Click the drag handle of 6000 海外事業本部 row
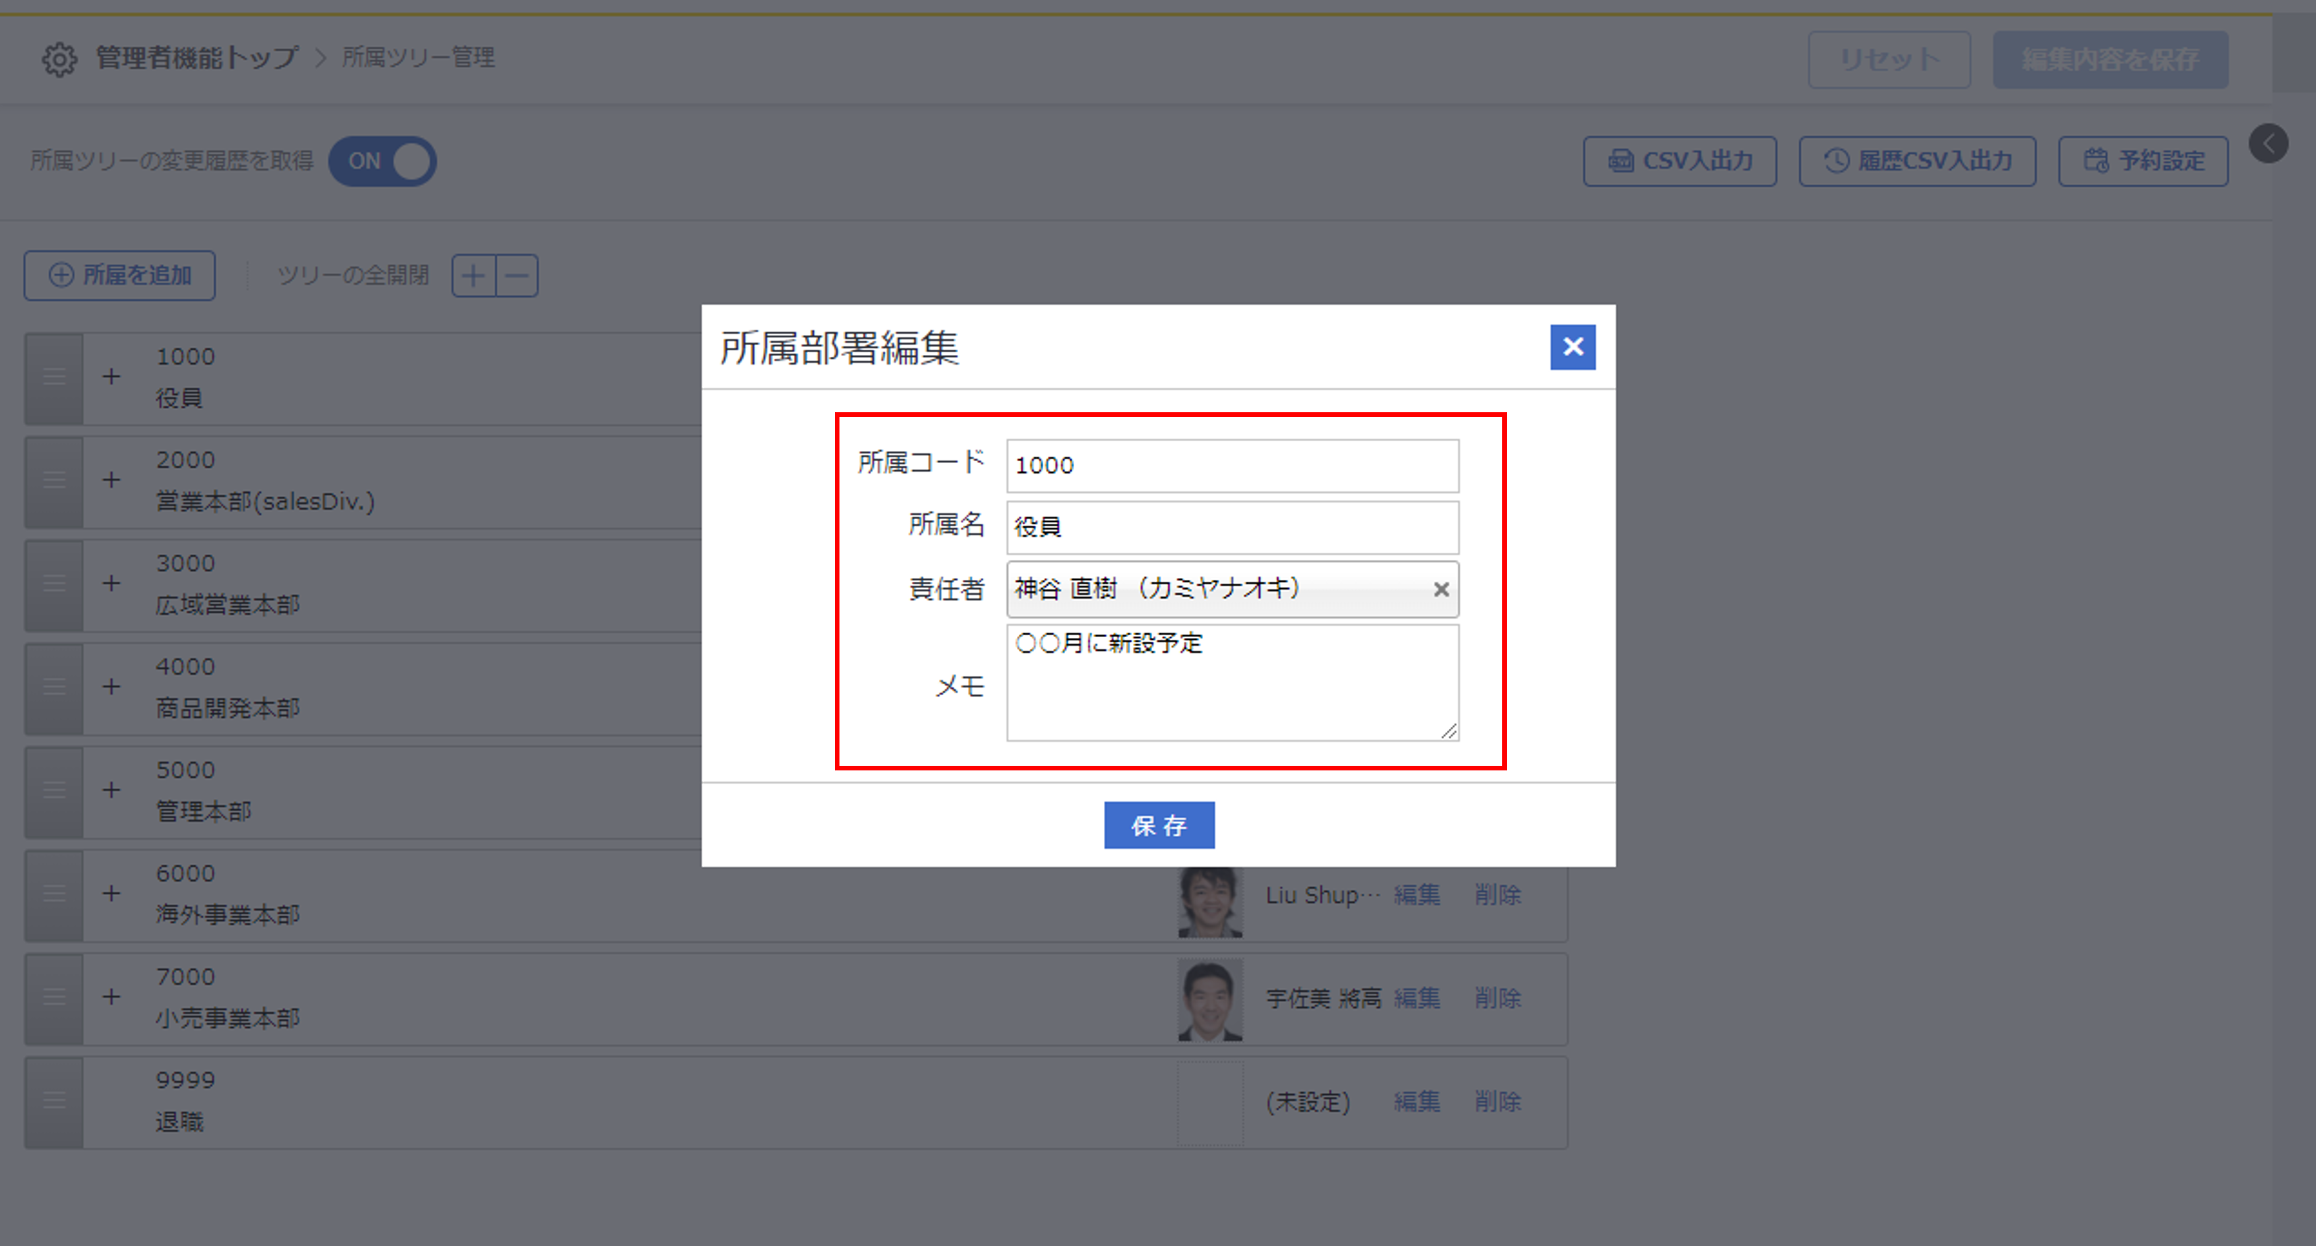 (x=54, y=895)
